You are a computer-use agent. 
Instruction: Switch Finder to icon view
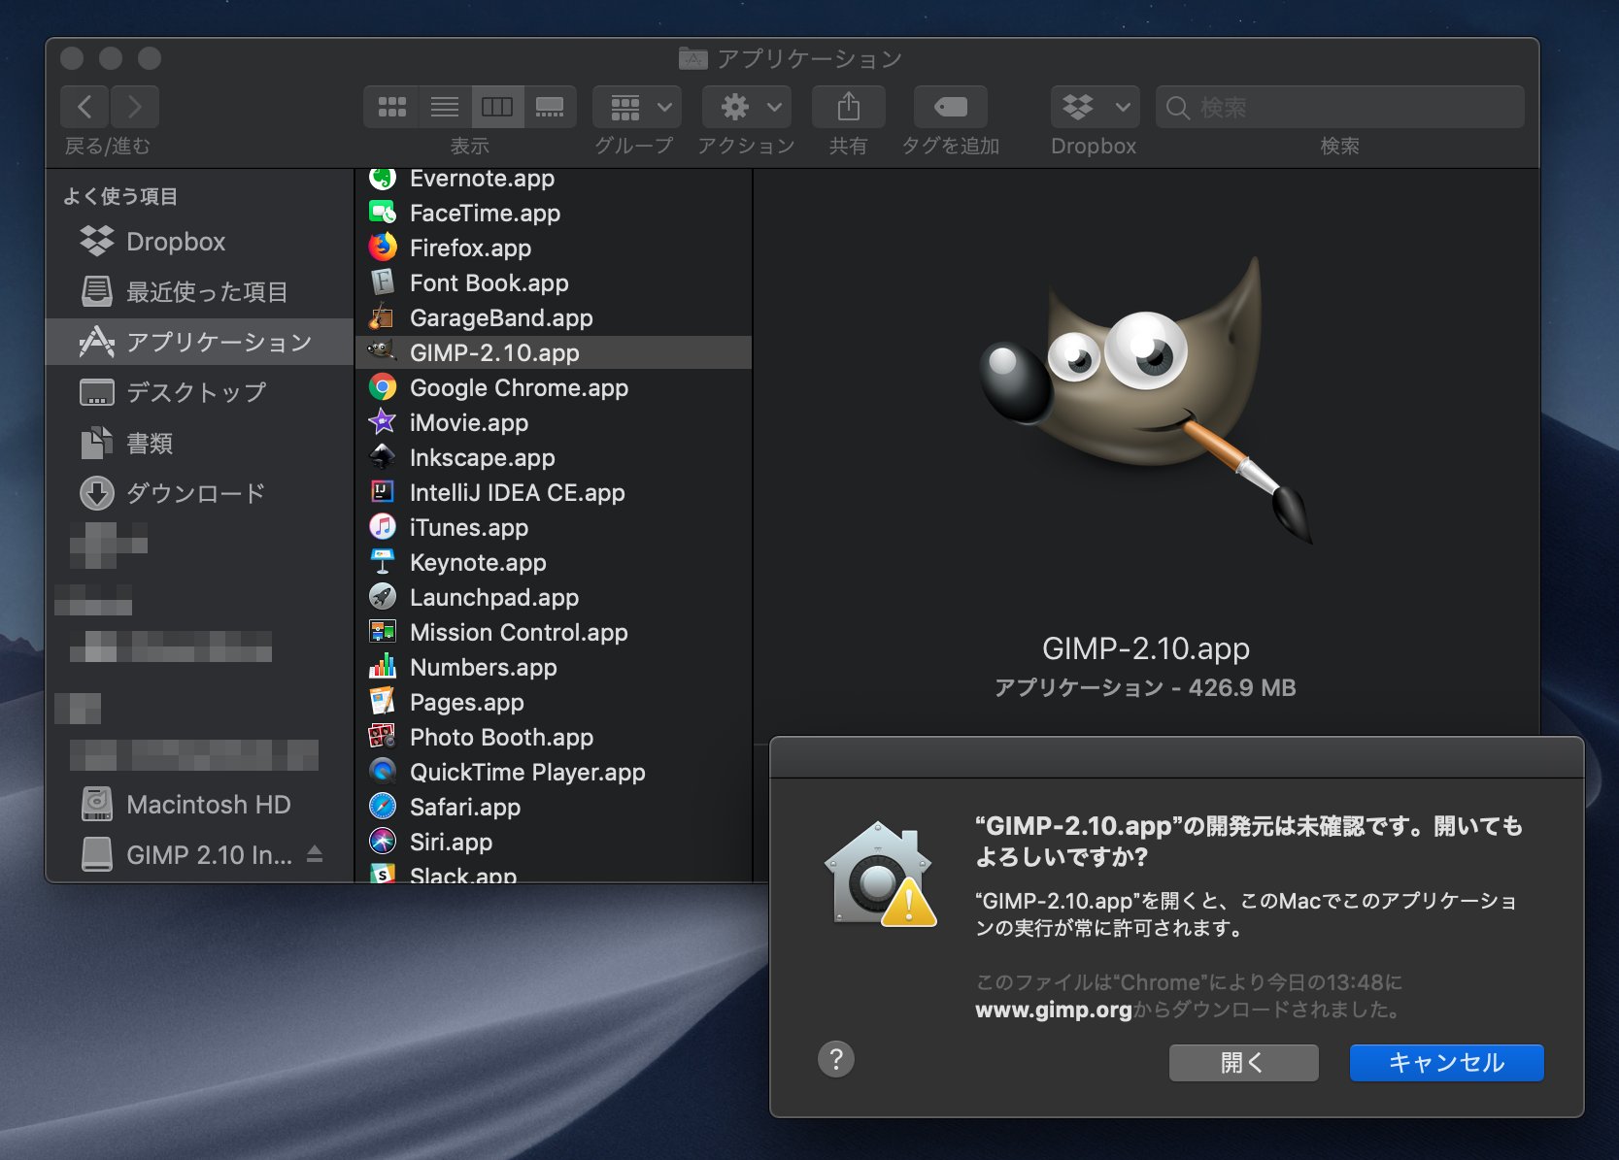(x=391, y=107)
